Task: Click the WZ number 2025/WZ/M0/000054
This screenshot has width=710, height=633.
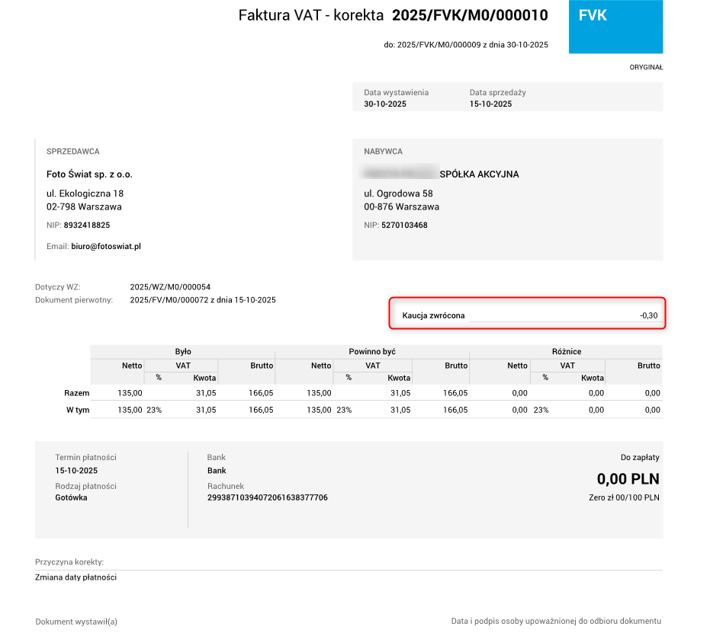Action: point(170,287)
